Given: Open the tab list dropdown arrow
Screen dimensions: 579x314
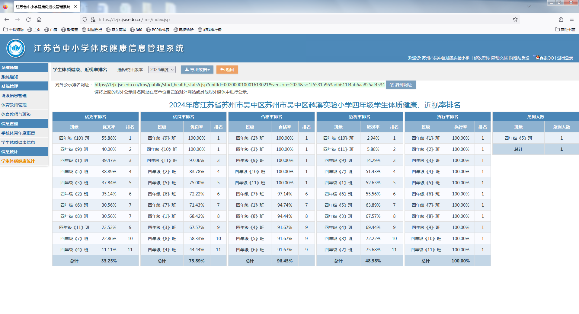Looking at the screenshot, I should pos(529,6).
